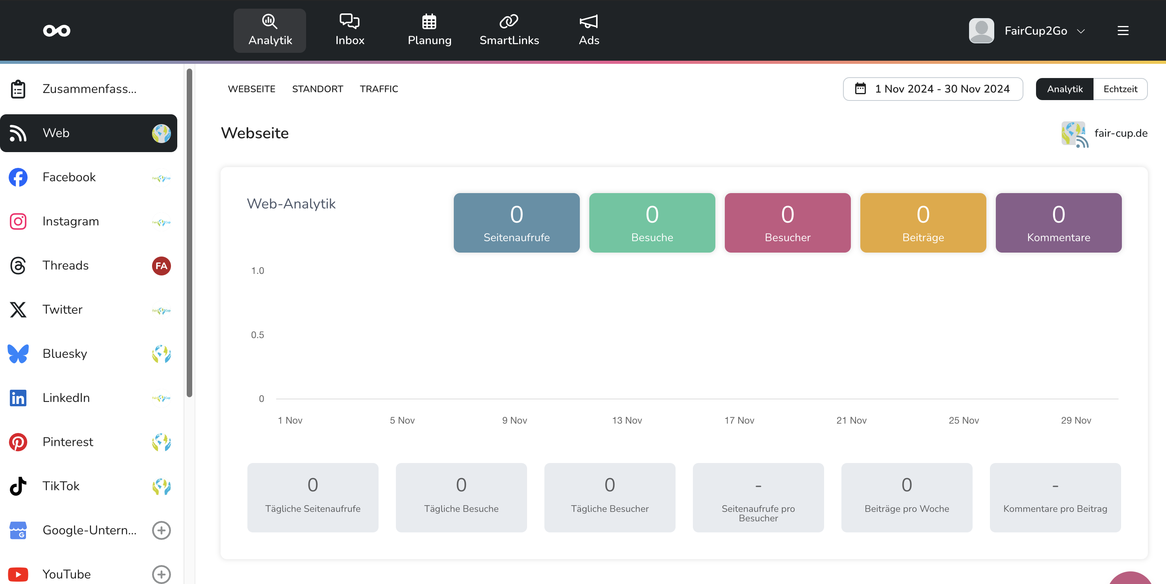Click the Twitter X icon in sidebar
Viewport: 1166px width, 584px height.
(x=18, y=310)
